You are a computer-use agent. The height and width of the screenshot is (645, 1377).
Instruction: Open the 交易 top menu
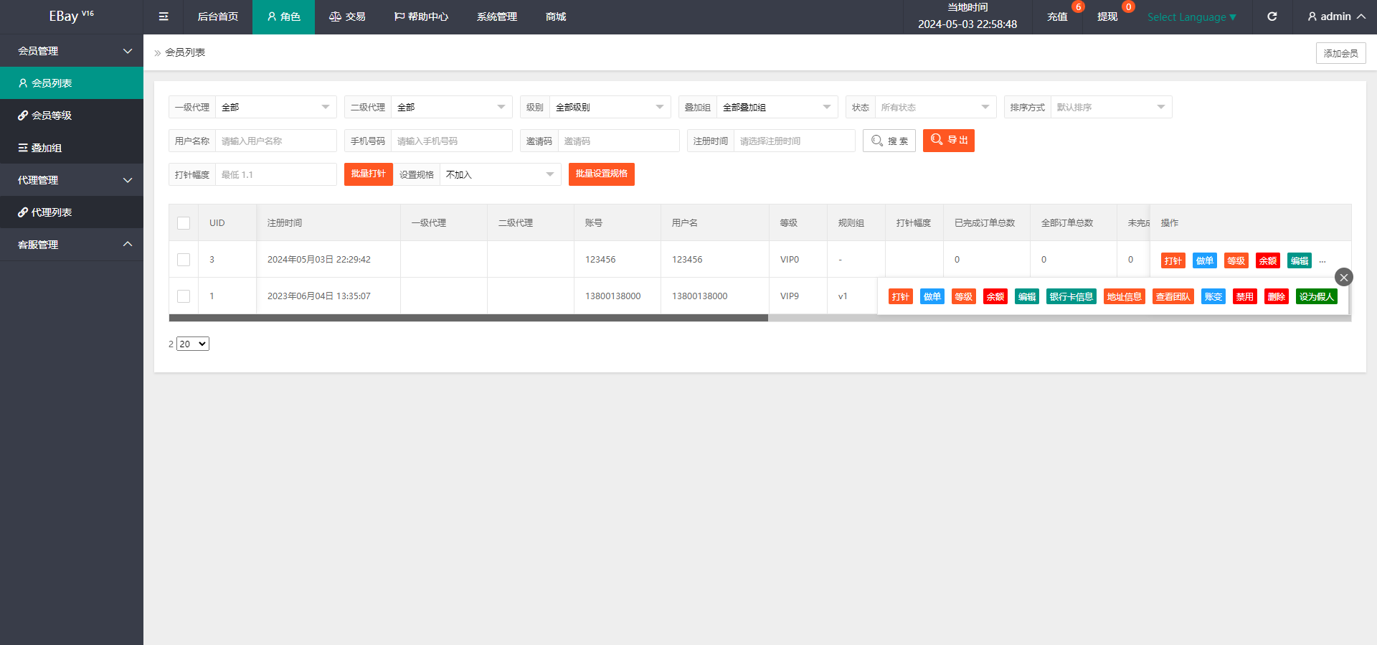(x=347, y=17)
